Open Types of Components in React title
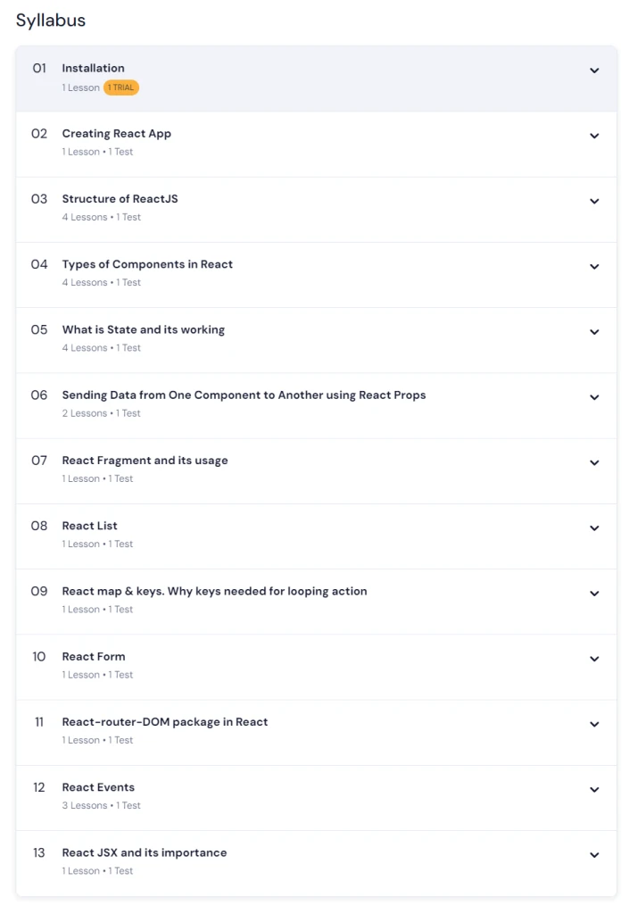 click(147, 264)
